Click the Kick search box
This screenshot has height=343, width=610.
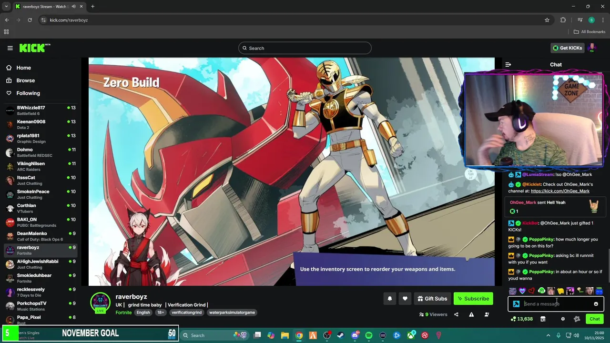[305, 48]
